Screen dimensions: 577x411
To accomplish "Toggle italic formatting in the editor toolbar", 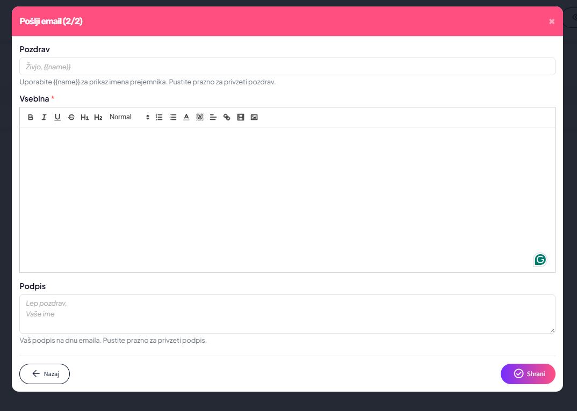I will point(44,117).
